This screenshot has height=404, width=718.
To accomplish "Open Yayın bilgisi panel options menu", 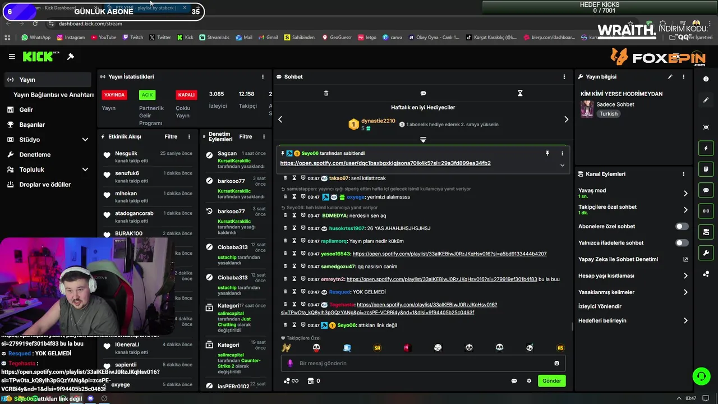I will point(683,77).
